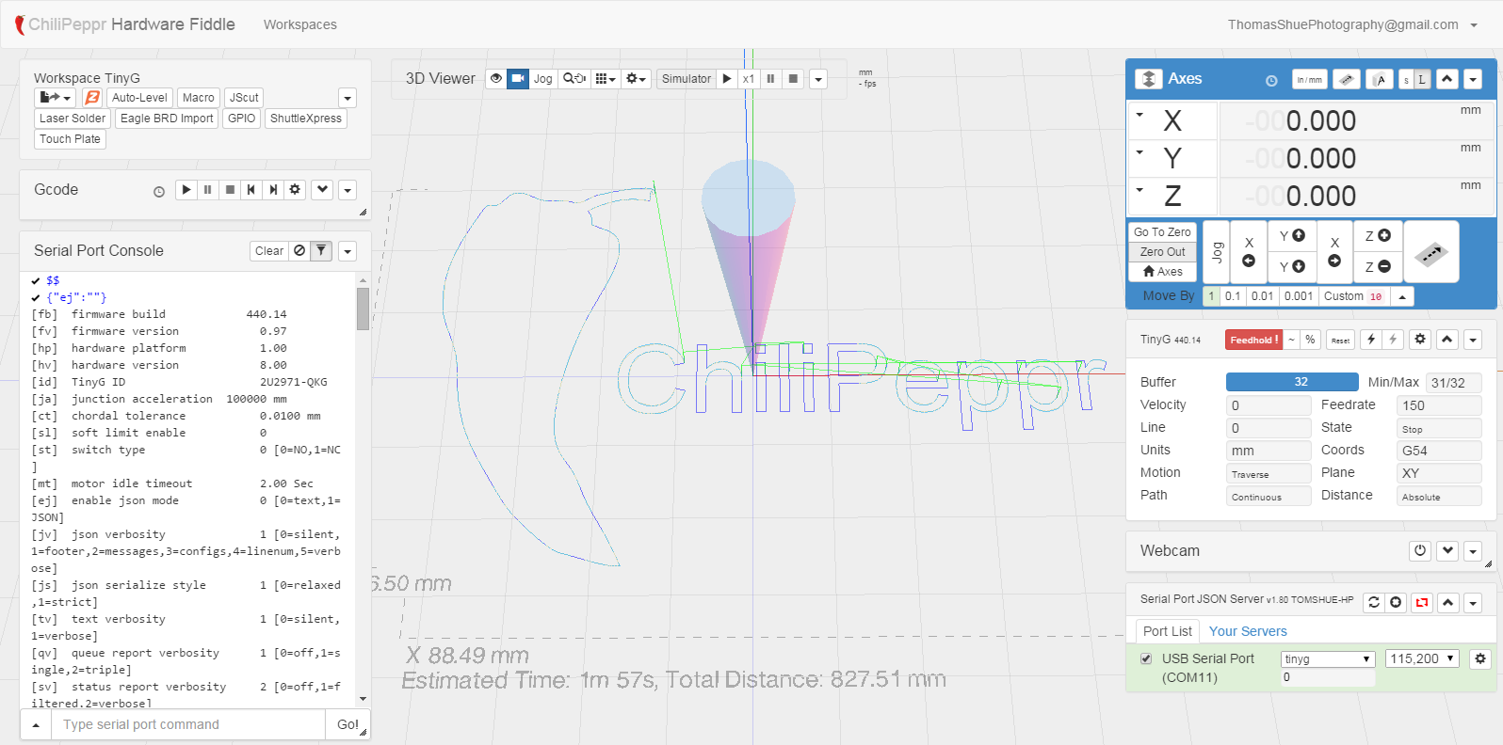Open the Auto-Level widget

click(x=139, y=98)
